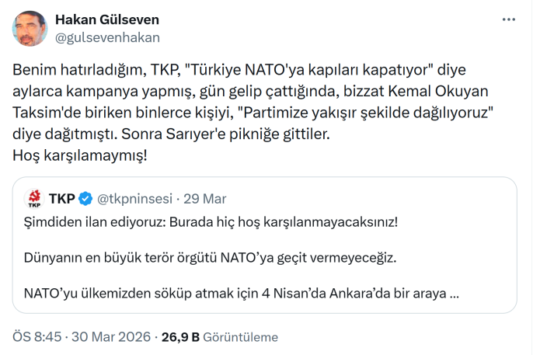Click the line mentioning Kemal Okuyan

coord(250,92)
